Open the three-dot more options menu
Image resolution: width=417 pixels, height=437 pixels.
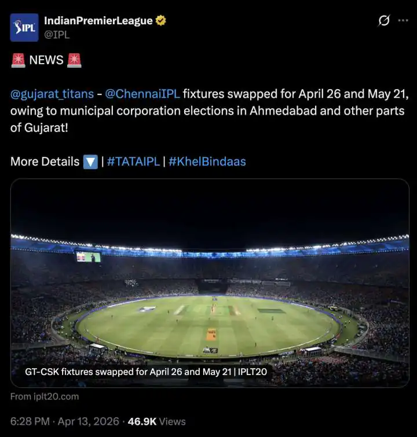403,21
